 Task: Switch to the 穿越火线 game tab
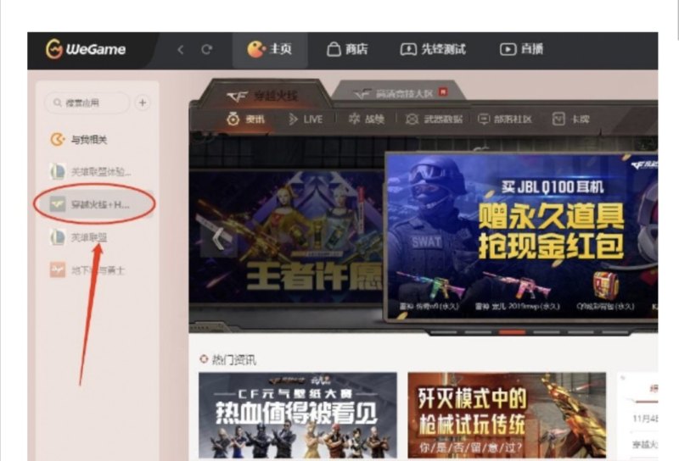click(263, 96)
